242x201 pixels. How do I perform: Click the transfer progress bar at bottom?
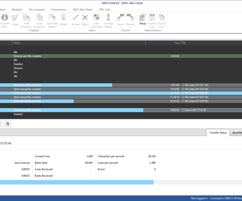click(x=121, y=182)
